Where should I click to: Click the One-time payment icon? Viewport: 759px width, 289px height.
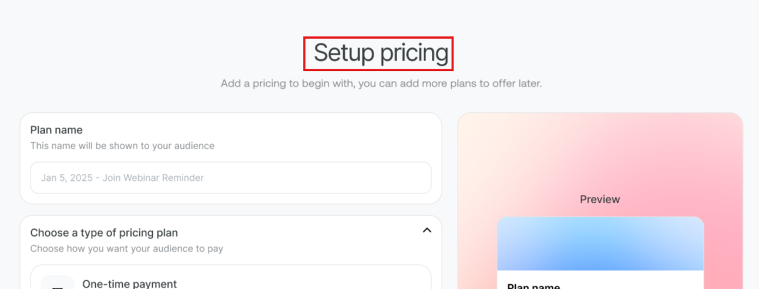click(58, 284)
